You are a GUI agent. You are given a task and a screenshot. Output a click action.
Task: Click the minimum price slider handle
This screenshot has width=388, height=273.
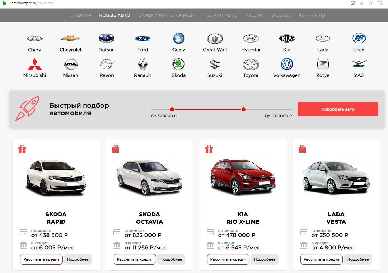pos(172,109)
